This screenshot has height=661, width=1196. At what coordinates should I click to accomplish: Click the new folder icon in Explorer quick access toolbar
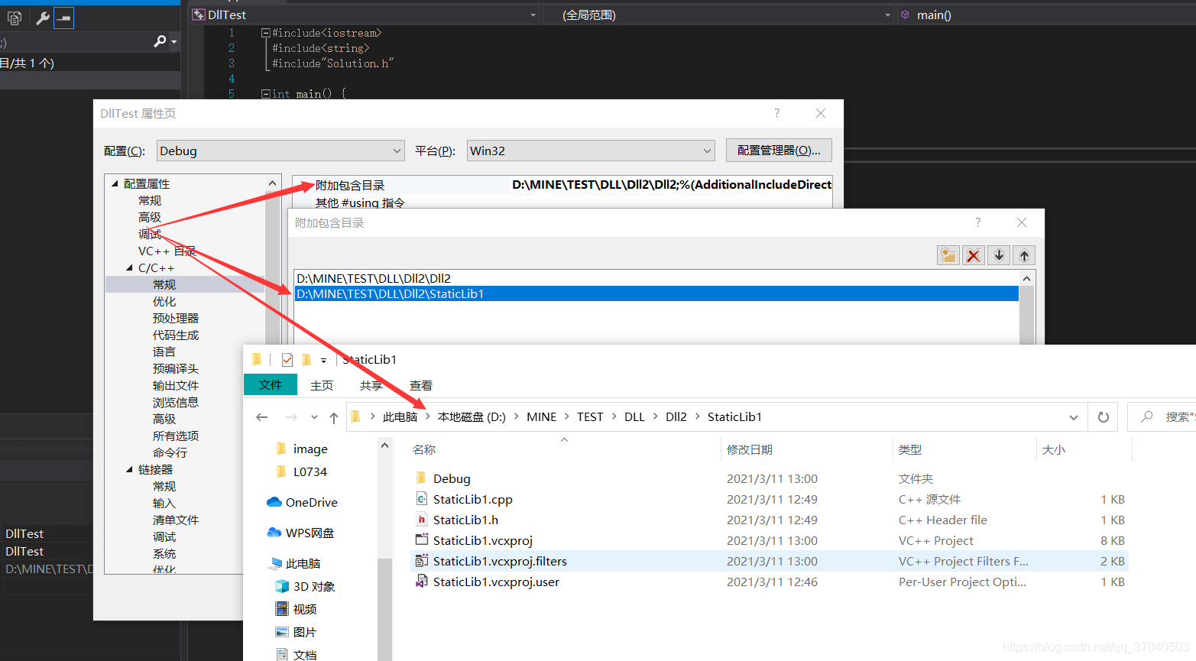tap(306, 360)
